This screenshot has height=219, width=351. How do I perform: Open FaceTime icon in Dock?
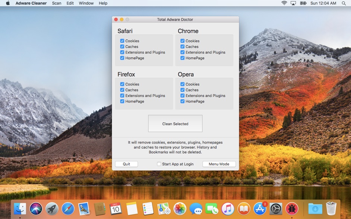(x=212, y=209)
